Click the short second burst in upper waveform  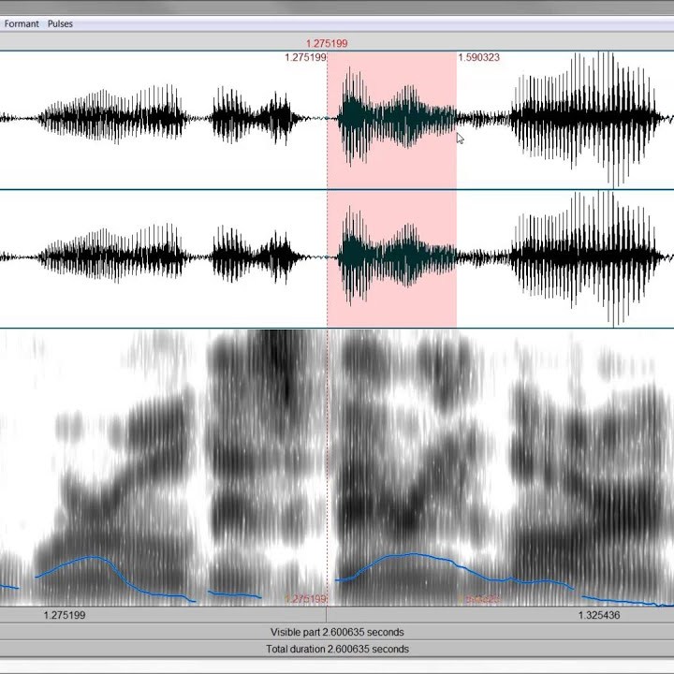253,118
